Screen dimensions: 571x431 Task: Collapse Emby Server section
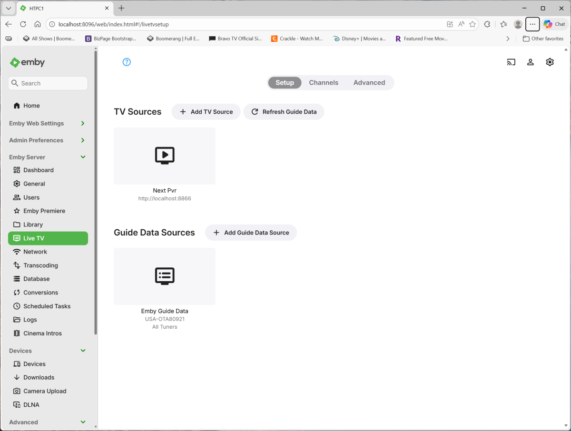coord(83,157)
